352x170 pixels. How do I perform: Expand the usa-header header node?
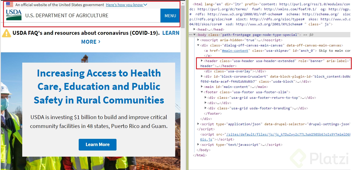click(x=202, y=61)
